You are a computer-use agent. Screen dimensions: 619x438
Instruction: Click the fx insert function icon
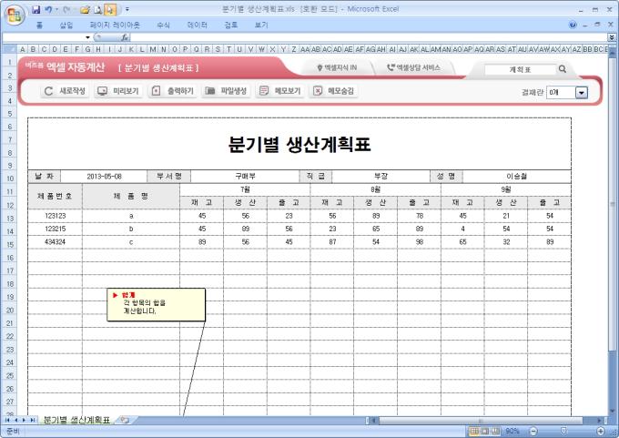[x=125, y=37]
